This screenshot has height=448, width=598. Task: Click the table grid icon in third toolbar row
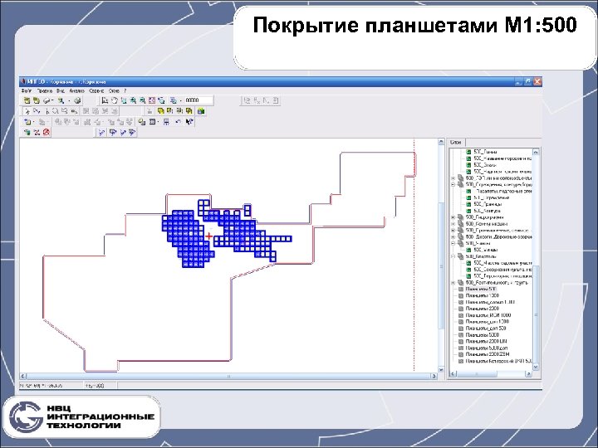152,121
